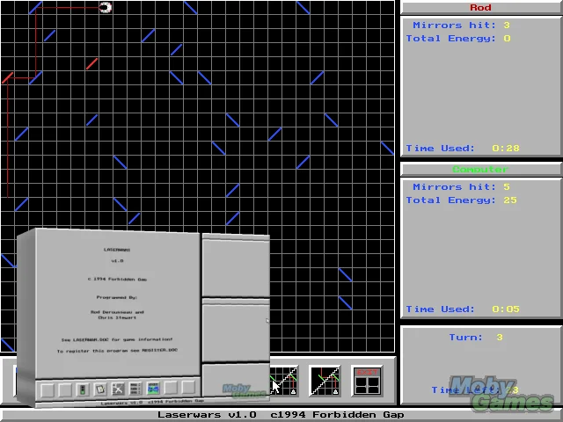563x422 pixels.
Task: Click the list-lines icon in the overlay toolbar
Action: [135, 389]
